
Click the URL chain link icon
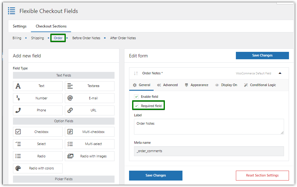click(x=70, y=110)
